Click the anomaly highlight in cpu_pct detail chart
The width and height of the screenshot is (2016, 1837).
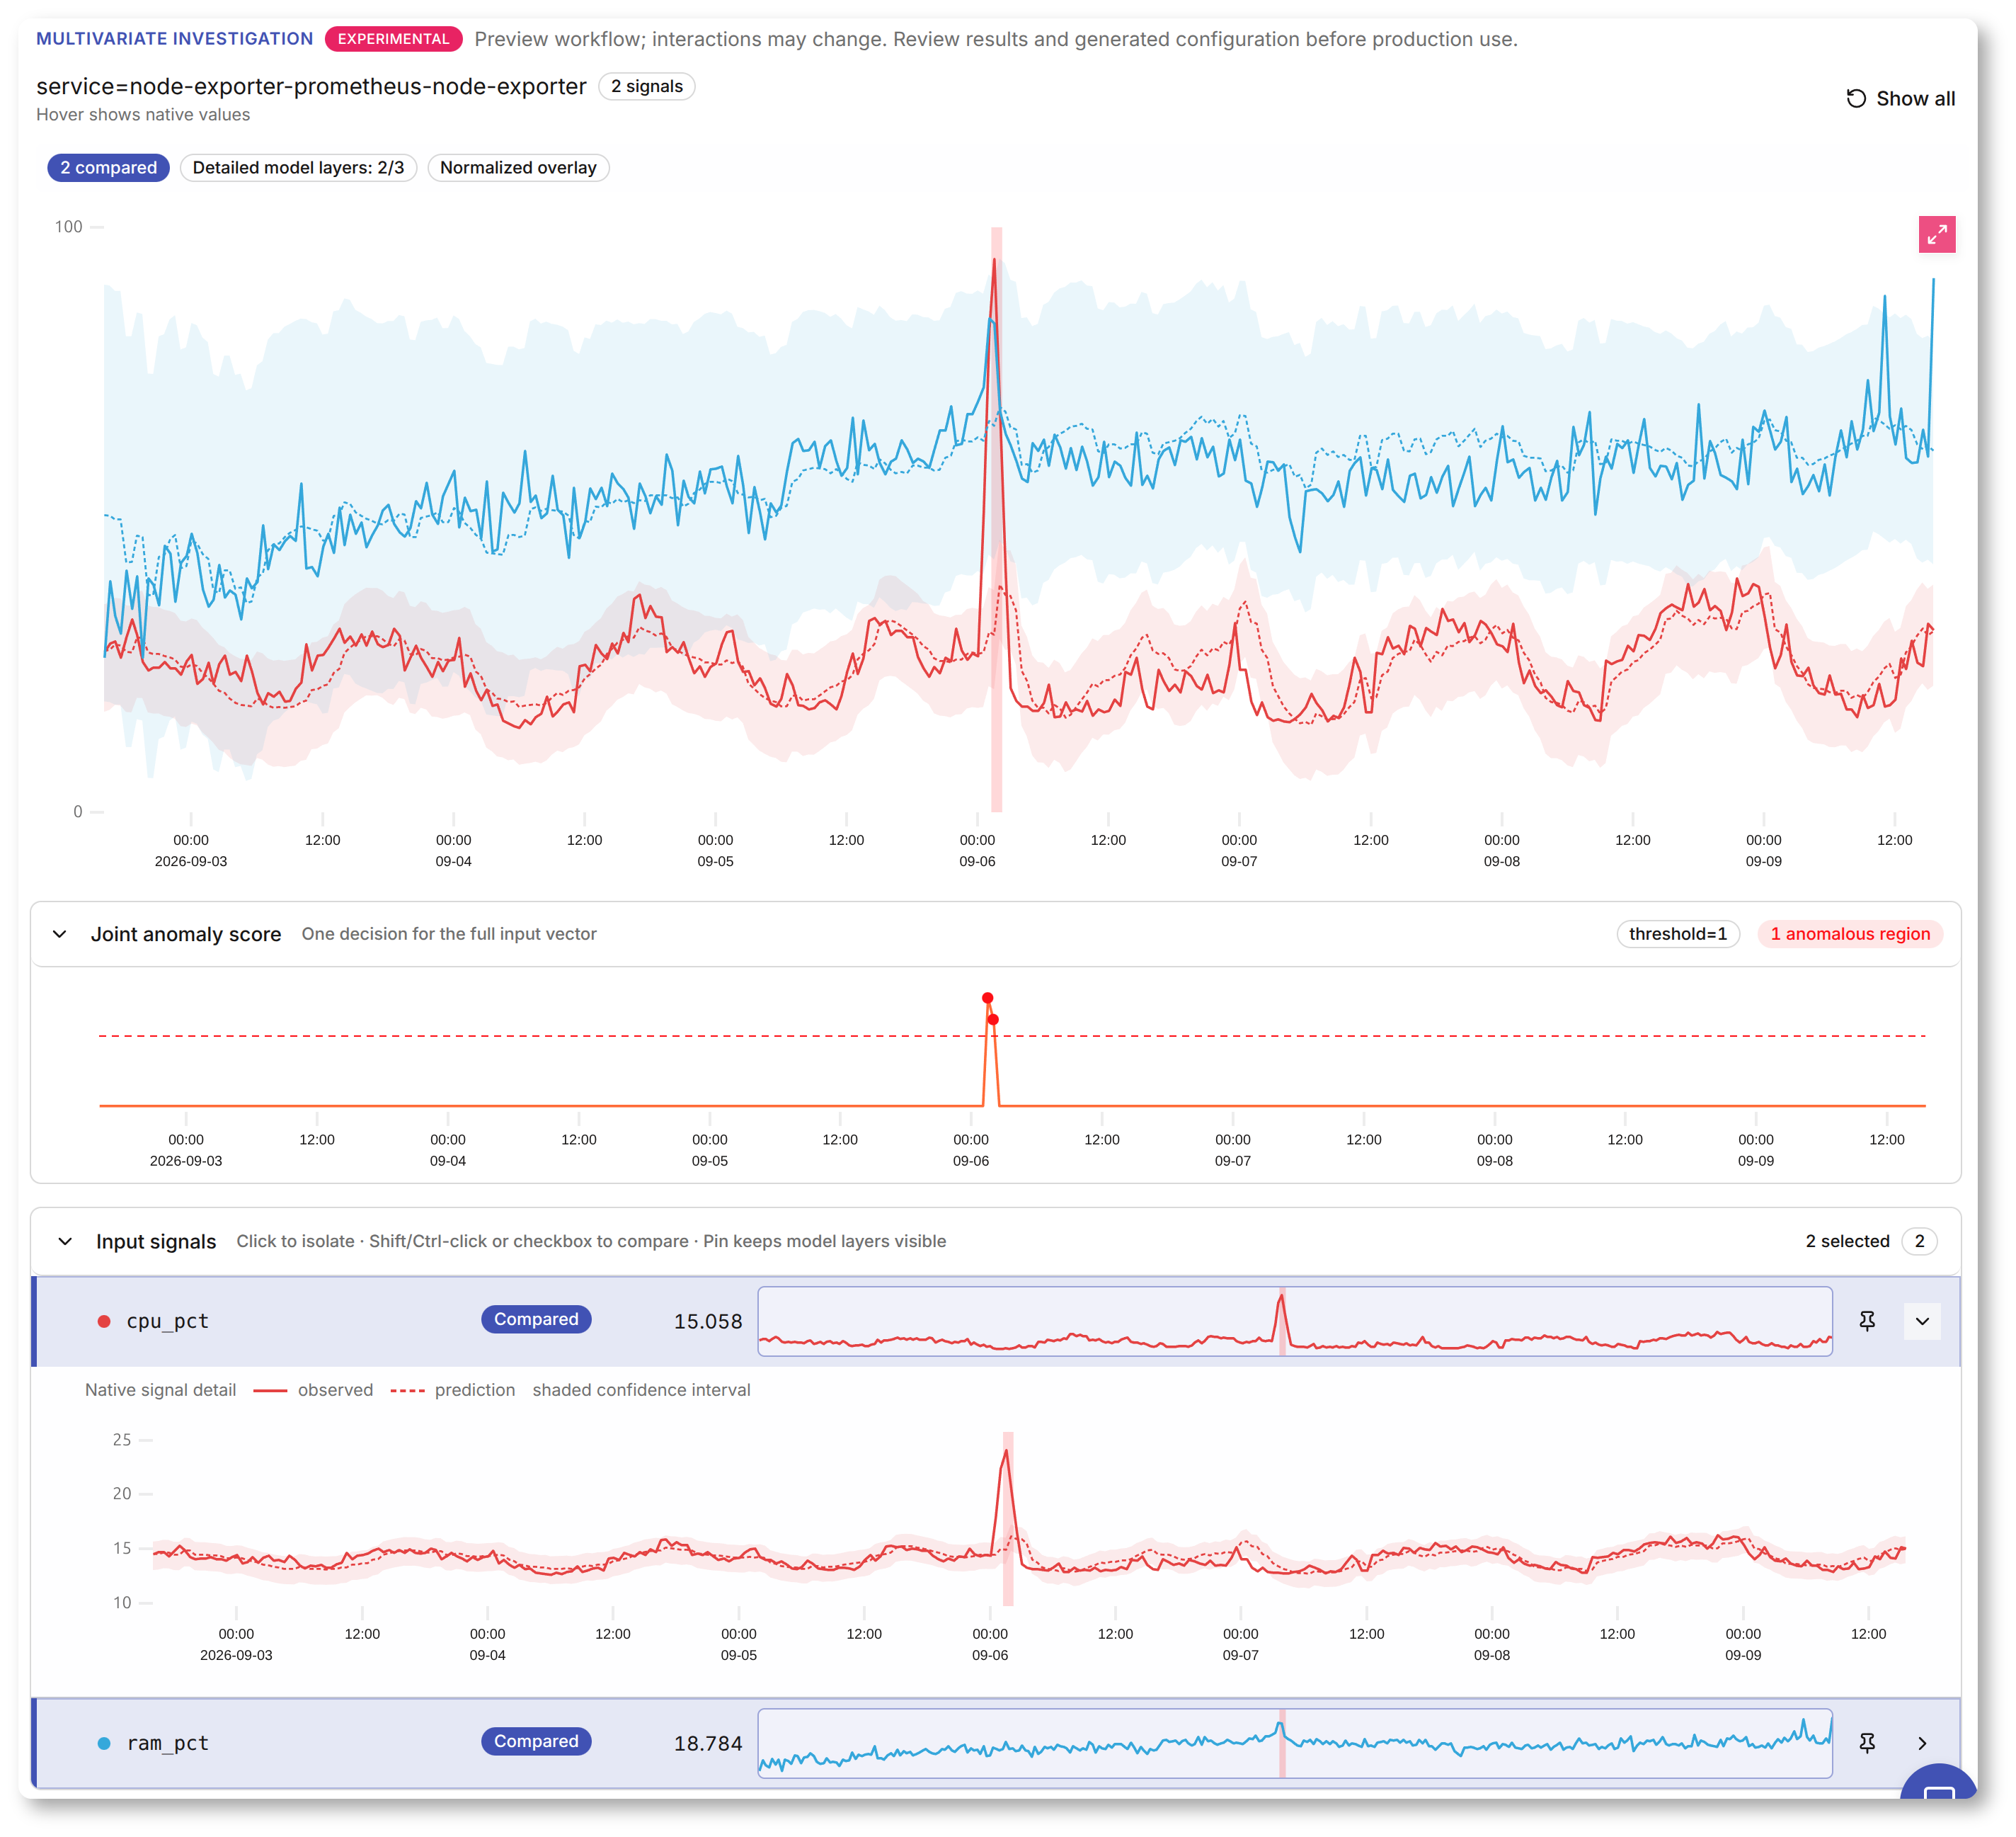(x=1008, y=1518)
